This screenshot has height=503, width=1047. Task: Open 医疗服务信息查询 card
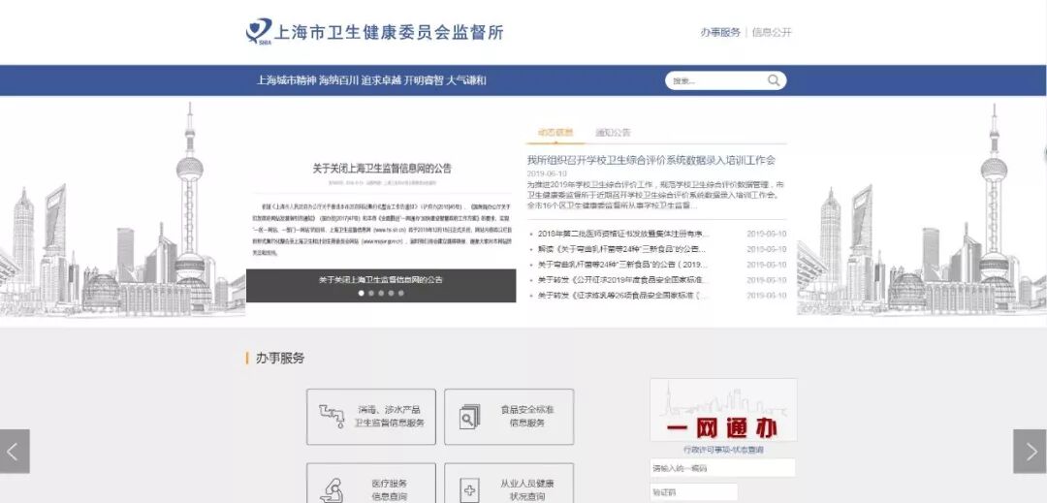pos(371,484)
